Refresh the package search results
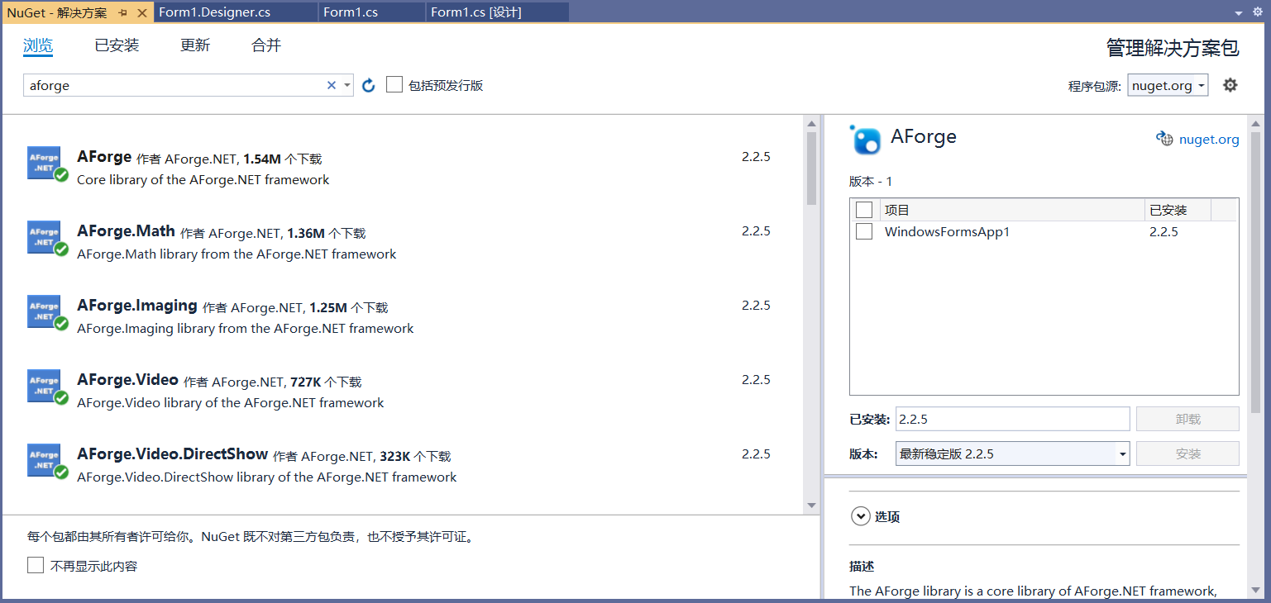 [x=368, y=84]
